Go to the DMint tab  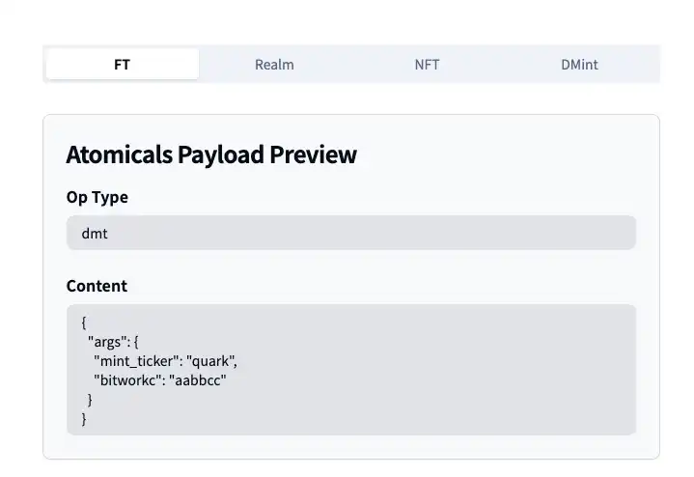(x=579, y=65)
